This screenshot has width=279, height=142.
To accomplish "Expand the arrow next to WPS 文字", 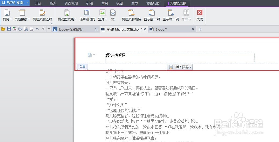I will [x=28, y=3].
